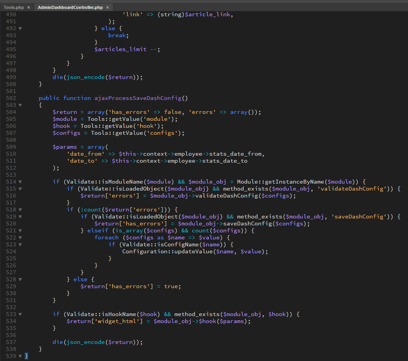Close the AdminDashboardController.php tab

tap(107, 7)
